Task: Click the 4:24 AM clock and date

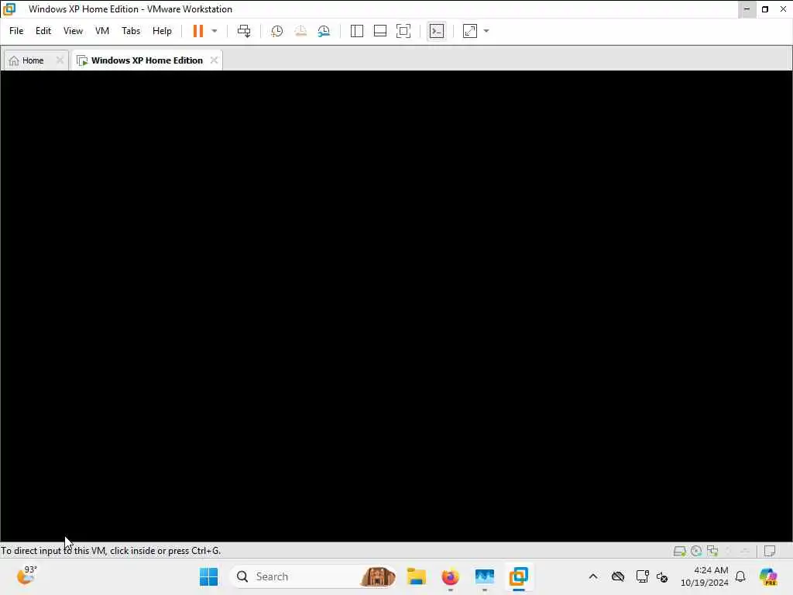Action: (x=705, y=576)
